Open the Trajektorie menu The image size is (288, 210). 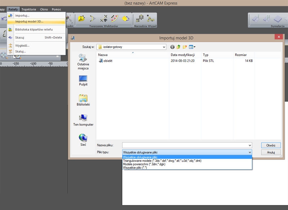[x=29, y=9]
